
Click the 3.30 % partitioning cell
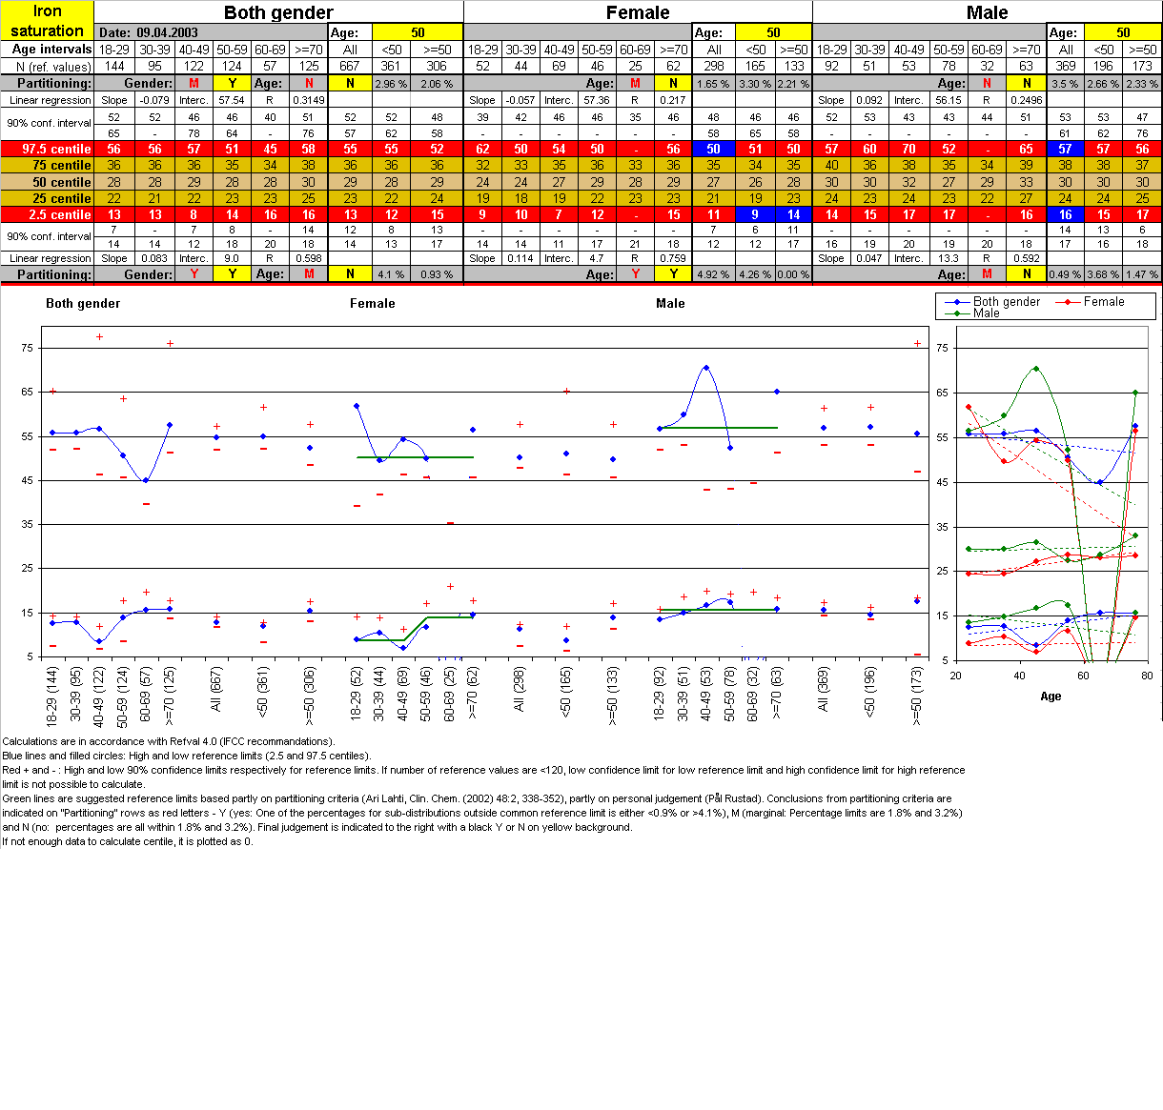[x=755, y=84]
